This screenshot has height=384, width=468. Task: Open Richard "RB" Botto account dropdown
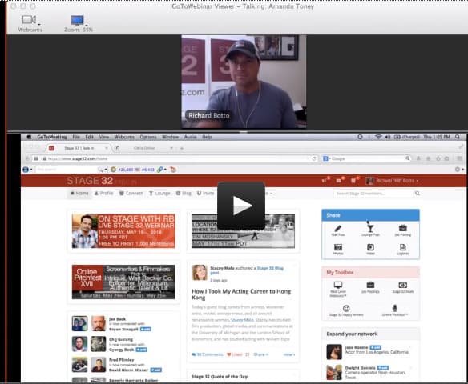pyautogui.click(x=392, y=181)
